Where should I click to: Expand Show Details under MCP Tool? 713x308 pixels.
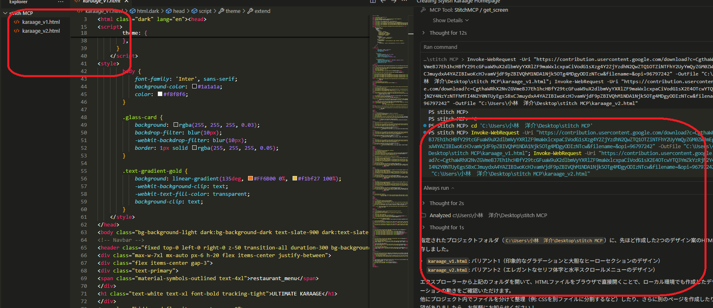(450, 21)
